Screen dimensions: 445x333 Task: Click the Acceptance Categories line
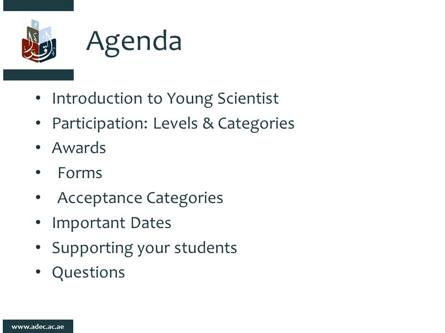(140, 198)
